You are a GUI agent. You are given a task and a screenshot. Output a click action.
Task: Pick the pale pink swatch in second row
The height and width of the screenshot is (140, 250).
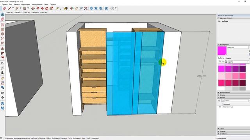coord(221,76)
